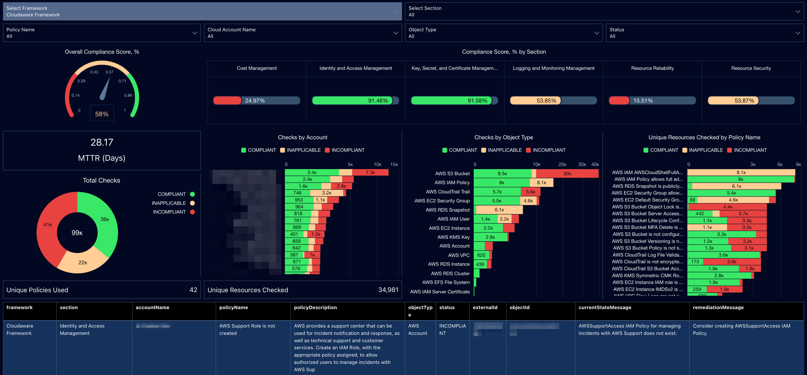Toggle COMPLIANT legend in Checks by Account
807x375 pixels.
pyautogui.click(x=258, y=150)
